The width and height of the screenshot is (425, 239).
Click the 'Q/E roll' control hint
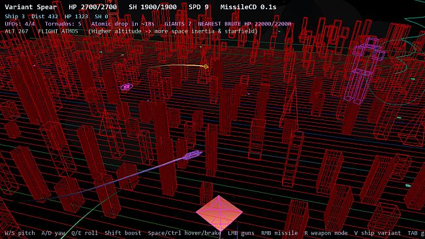(85, 233)
